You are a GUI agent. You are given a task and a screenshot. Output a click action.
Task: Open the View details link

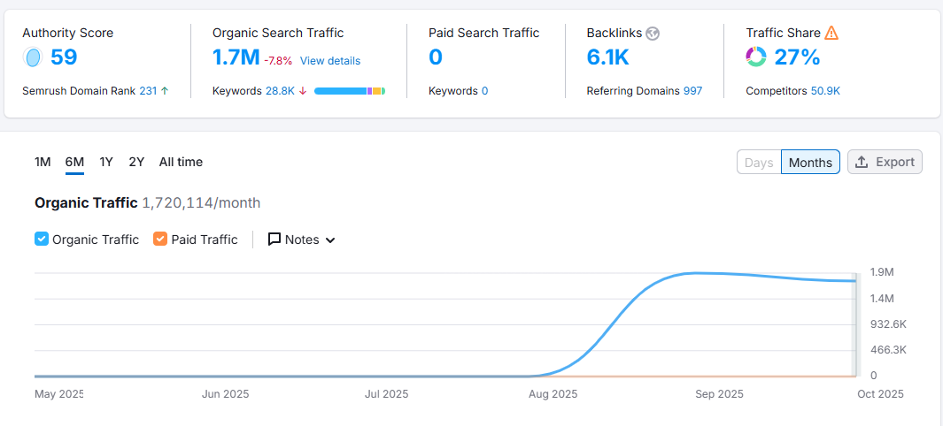point(330,61)
